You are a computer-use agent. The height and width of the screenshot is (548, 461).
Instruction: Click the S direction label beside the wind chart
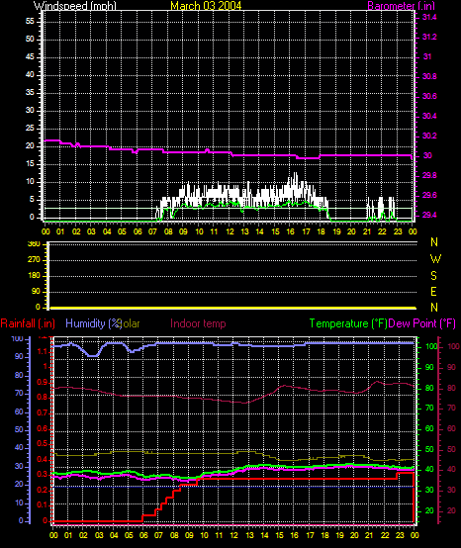(x=433, y=276)
